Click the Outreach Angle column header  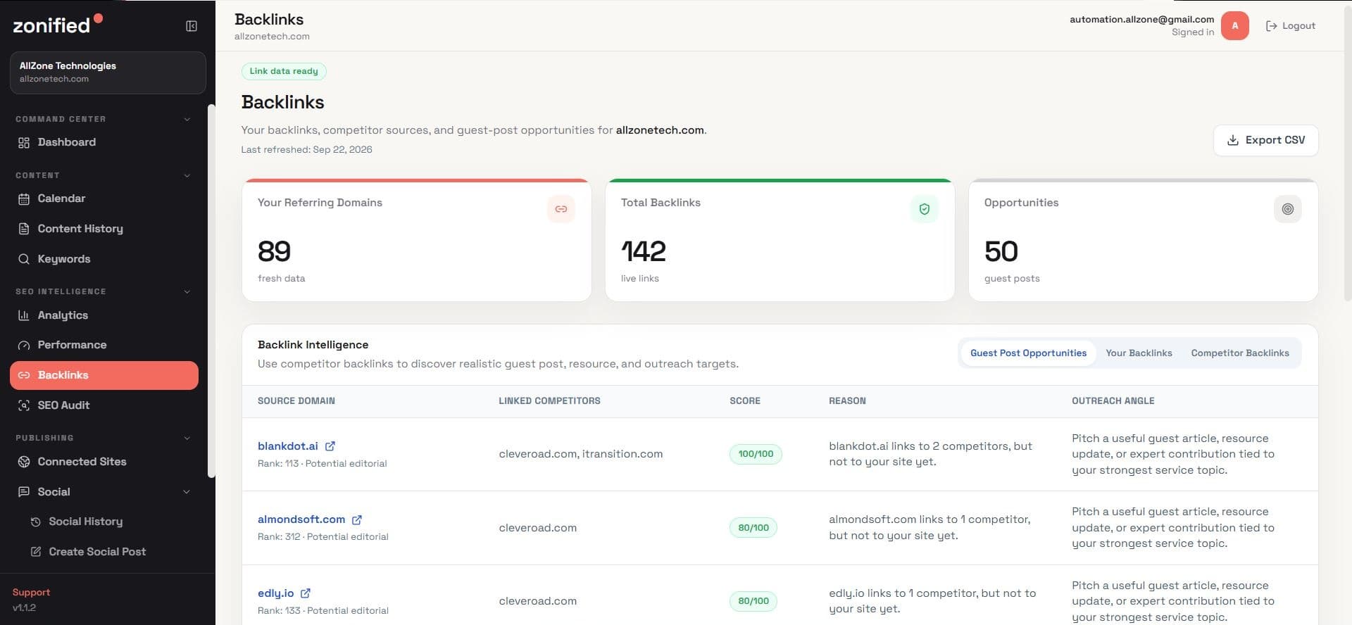click(x=1113, y=401)
